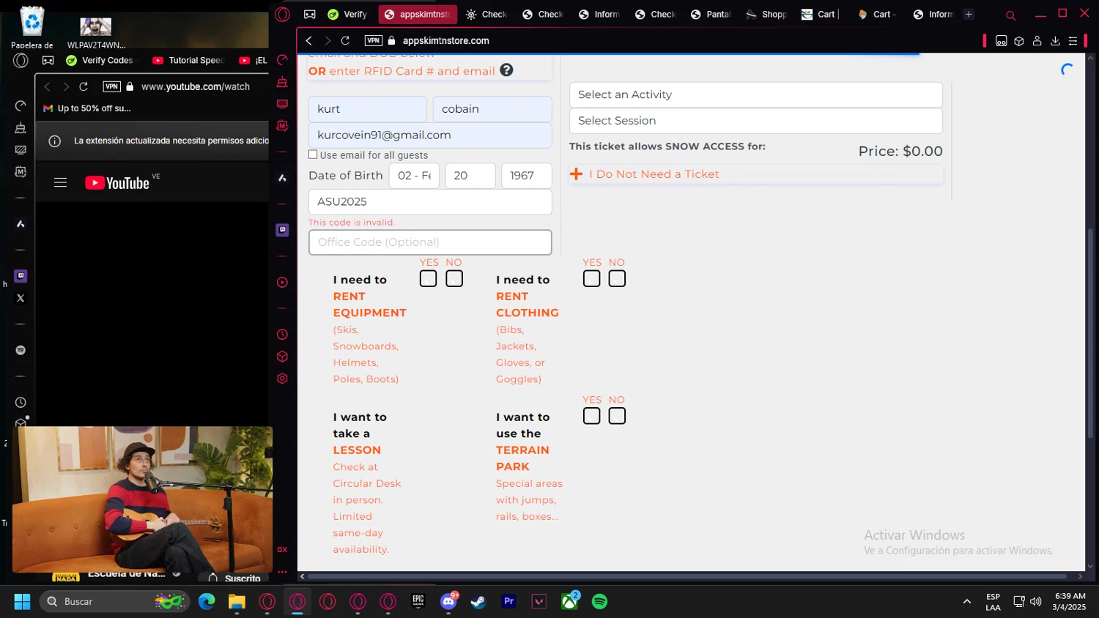Click the first name field containing 'kurt'
1099x618 pixels.
(368, 109)
